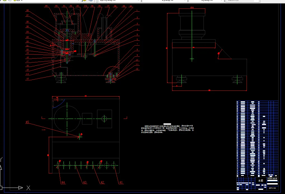Select the parts list table in title block
This screenshot has height=194, width=285.
point(257,139)
